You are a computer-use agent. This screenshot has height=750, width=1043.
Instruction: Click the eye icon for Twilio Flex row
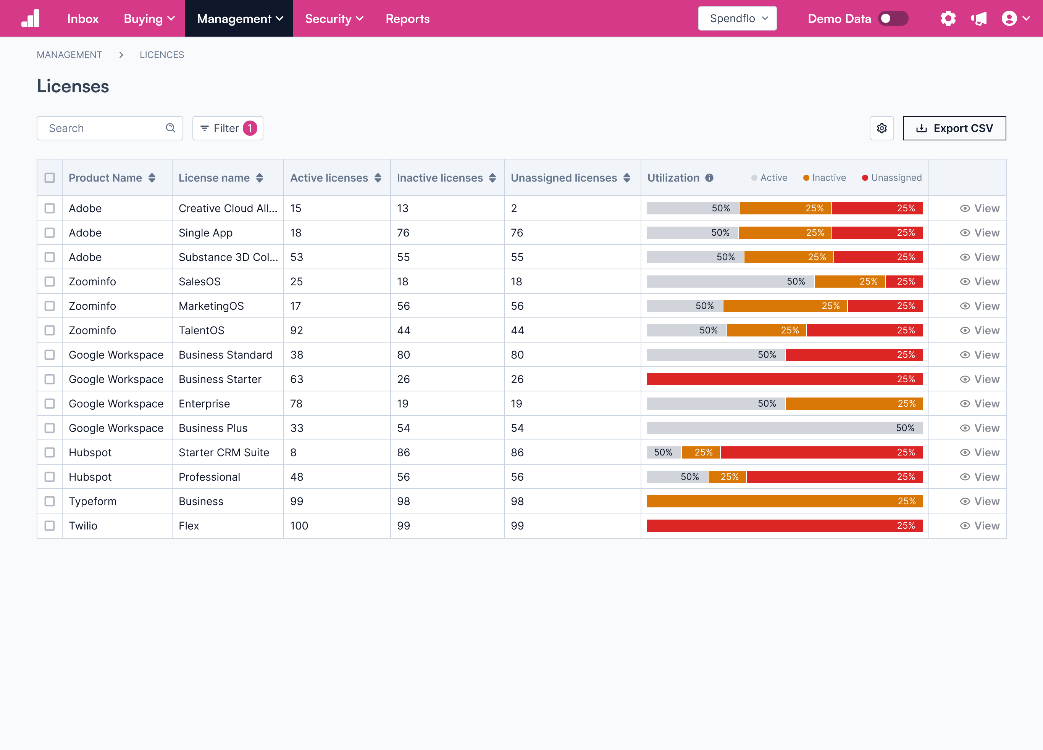click(x=965, y=525)
